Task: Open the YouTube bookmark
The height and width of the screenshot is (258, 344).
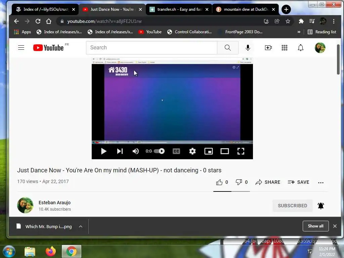Action: click(x=150, y=32)
